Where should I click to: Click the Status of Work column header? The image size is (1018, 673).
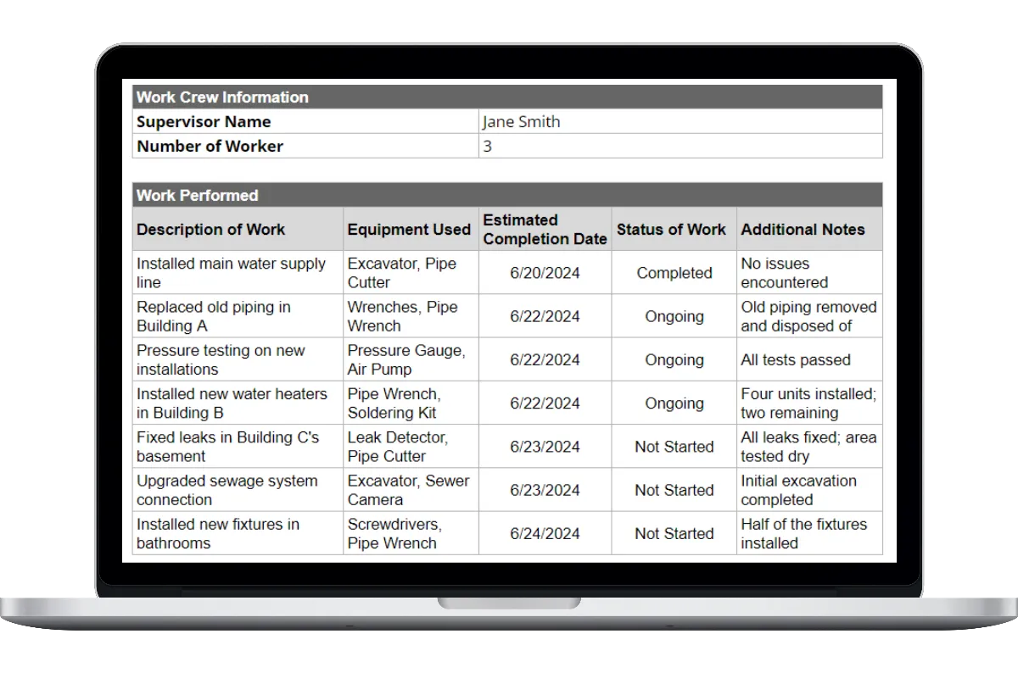(x=671, y=230)
